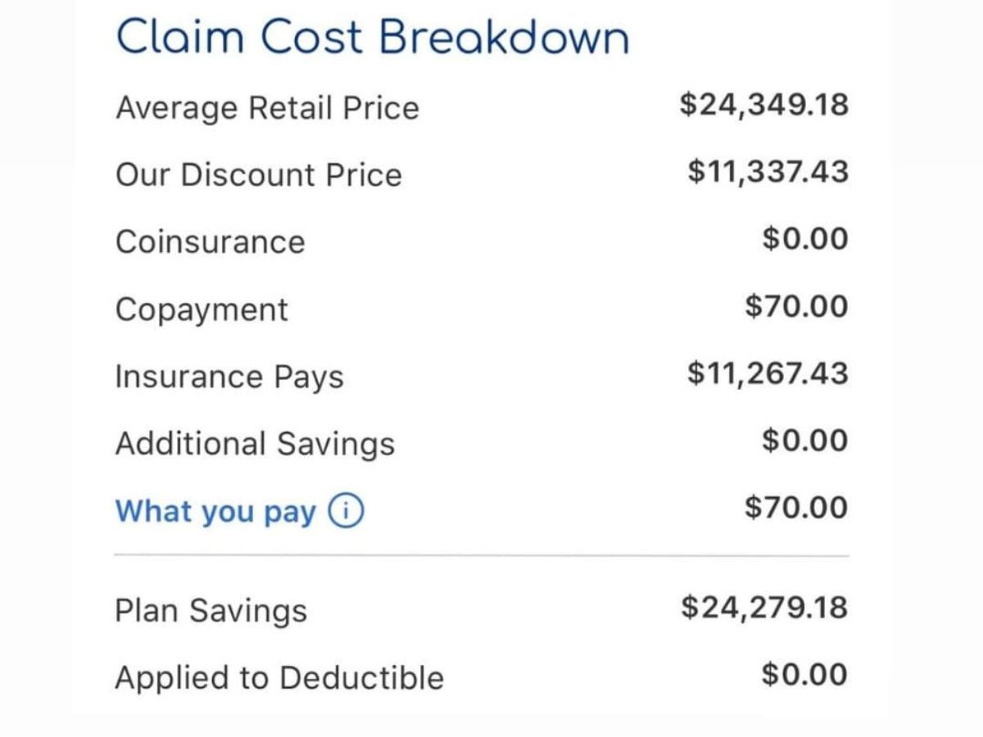The width and height of the screenshot is (983, 737).
Task: Click the Claim Cost Breakdown heading
Action: pyautogui.click(x=373, y=37)
